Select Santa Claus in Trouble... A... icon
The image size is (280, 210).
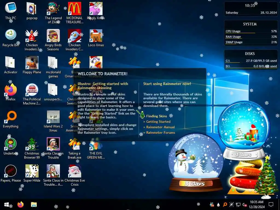(x=53, y=176)
